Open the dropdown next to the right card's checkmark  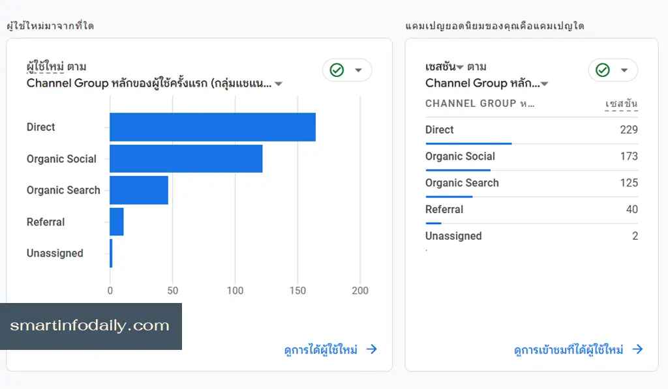[624, 70]
